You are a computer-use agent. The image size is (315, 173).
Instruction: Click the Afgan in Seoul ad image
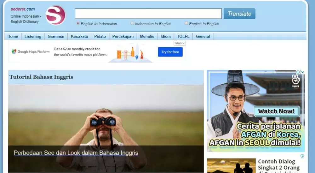(x=256, y=111)
